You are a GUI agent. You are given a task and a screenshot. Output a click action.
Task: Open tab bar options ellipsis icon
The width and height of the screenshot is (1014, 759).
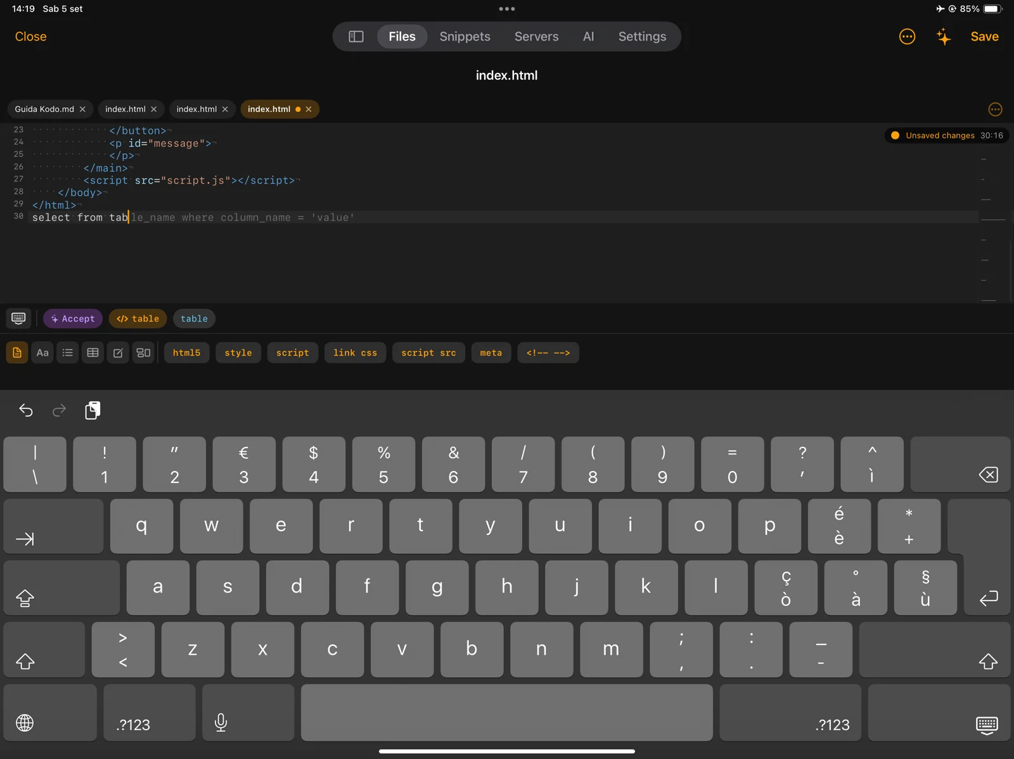point(995,110)
